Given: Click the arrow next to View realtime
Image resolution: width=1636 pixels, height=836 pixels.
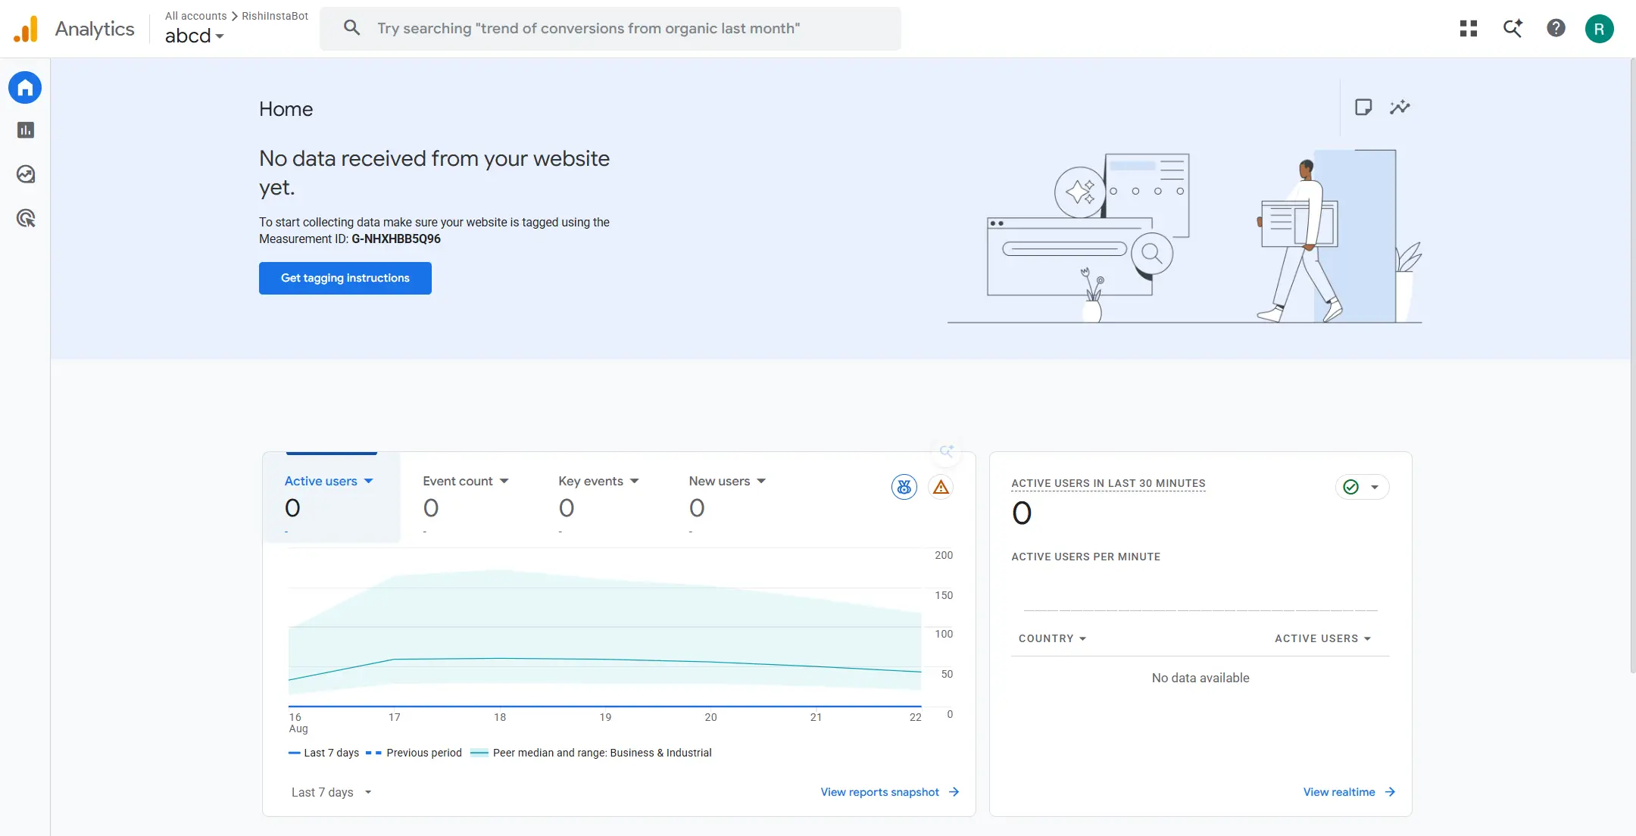Looking at the screenshot, I should [x=1390, y=792].
